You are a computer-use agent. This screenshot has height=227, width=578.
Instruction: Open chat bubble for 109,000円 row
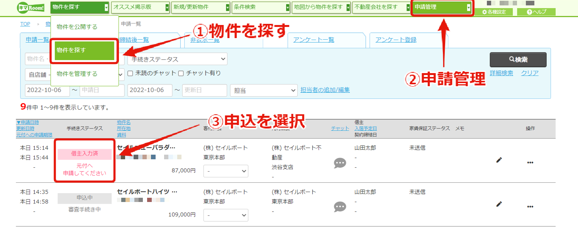tap(340, 207)
